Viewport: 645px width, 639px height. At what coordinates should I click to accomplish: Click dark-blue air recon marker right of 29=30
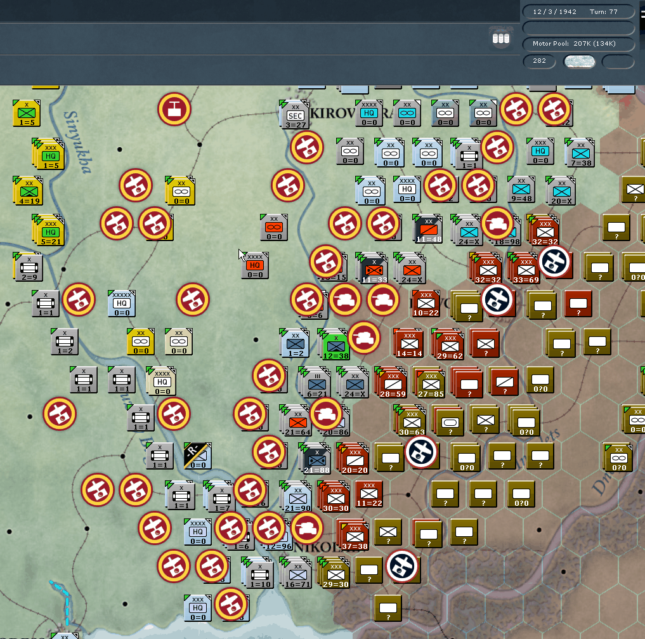point(402,566)
